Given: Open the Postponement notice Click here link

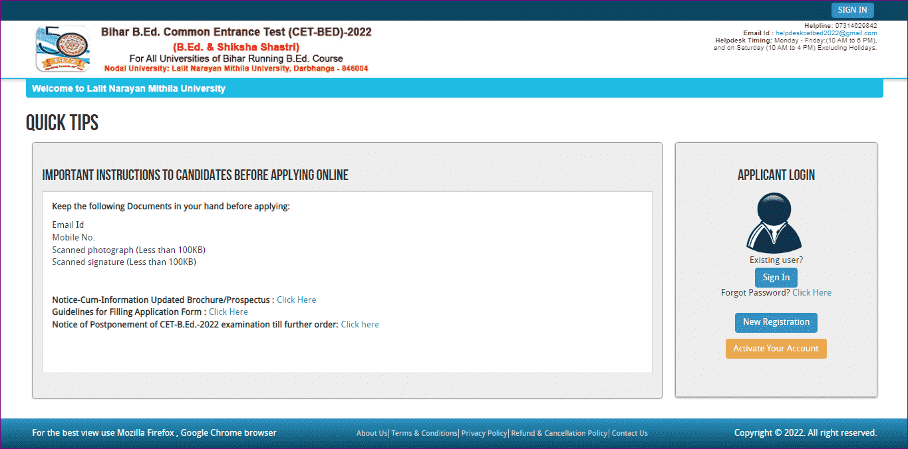Looking at the screenshot, I should pos(360,324).
